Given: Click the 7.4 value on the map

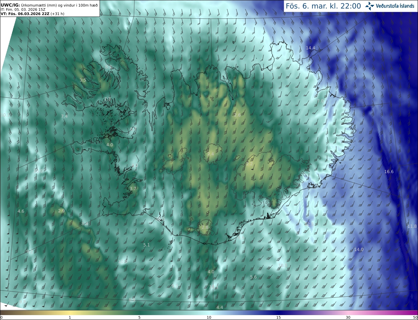Looking at the screenshot, I should [x=64, y=116].
